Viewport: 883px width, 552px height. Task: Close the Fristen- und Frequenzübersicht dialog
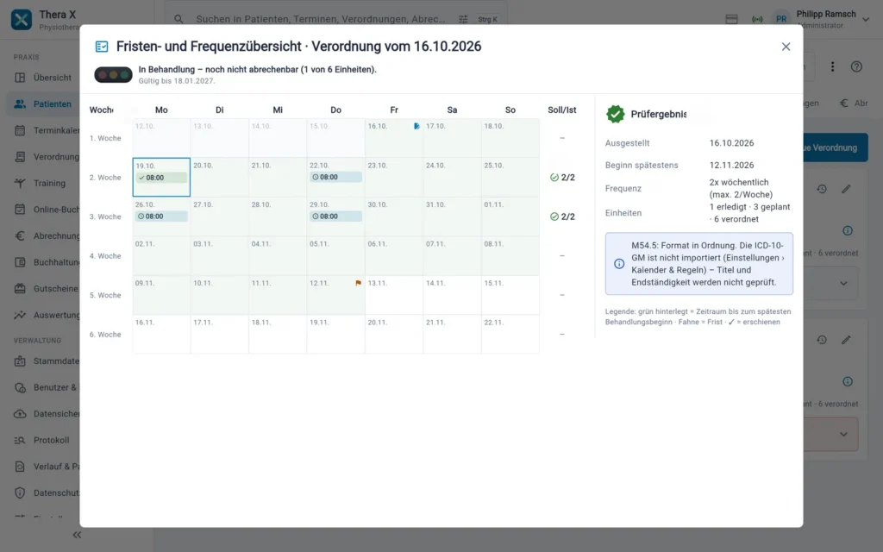(786, 47)
